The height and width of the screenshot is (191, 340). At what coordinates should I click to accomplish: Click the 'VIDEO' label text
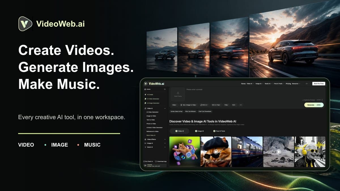(26, 145)
